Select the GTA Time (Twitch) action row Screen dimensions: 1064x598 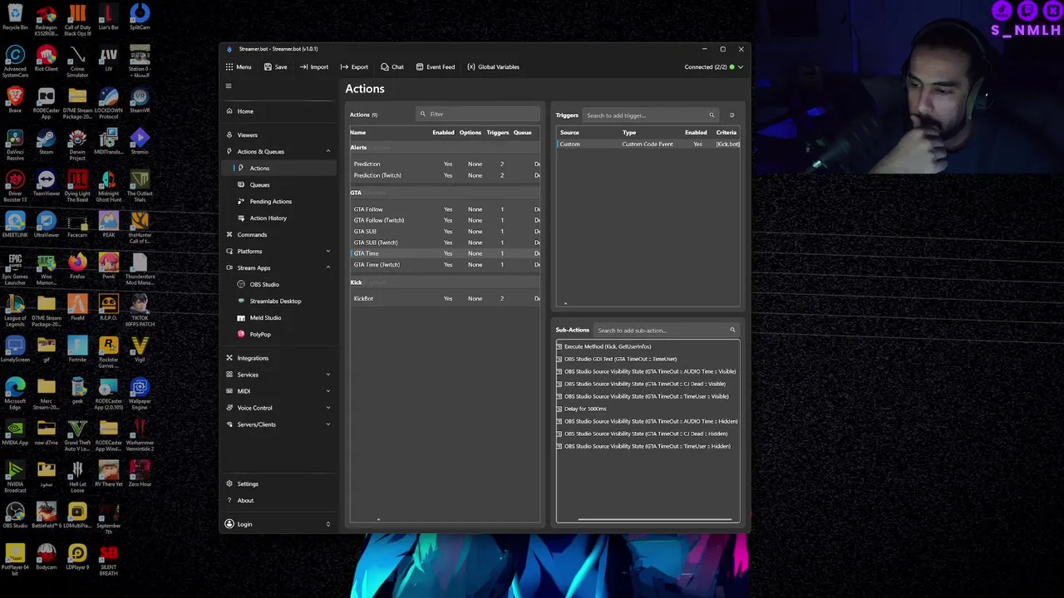tap(445, 264)
